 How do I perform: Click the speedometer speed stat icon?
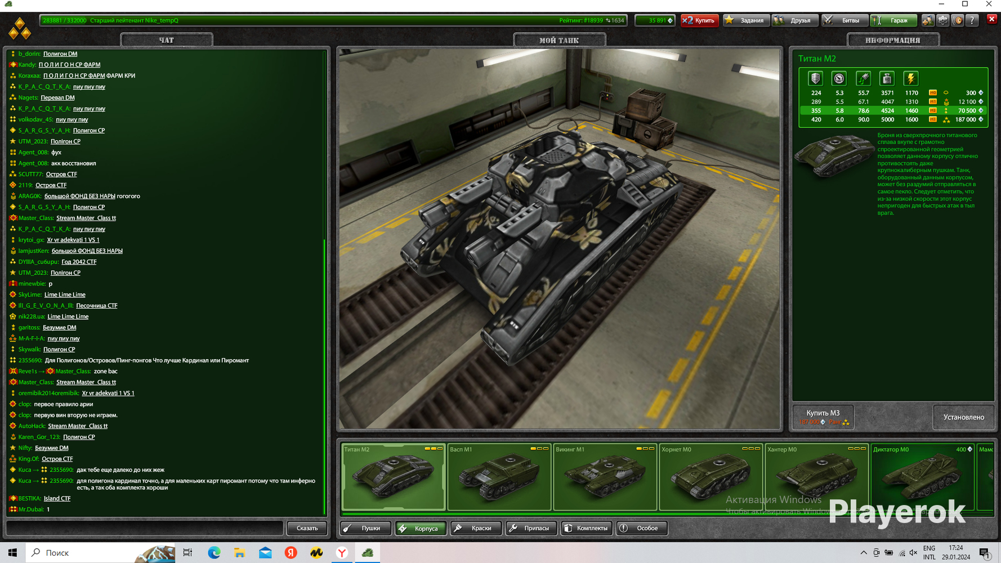(x=839, y=79)
